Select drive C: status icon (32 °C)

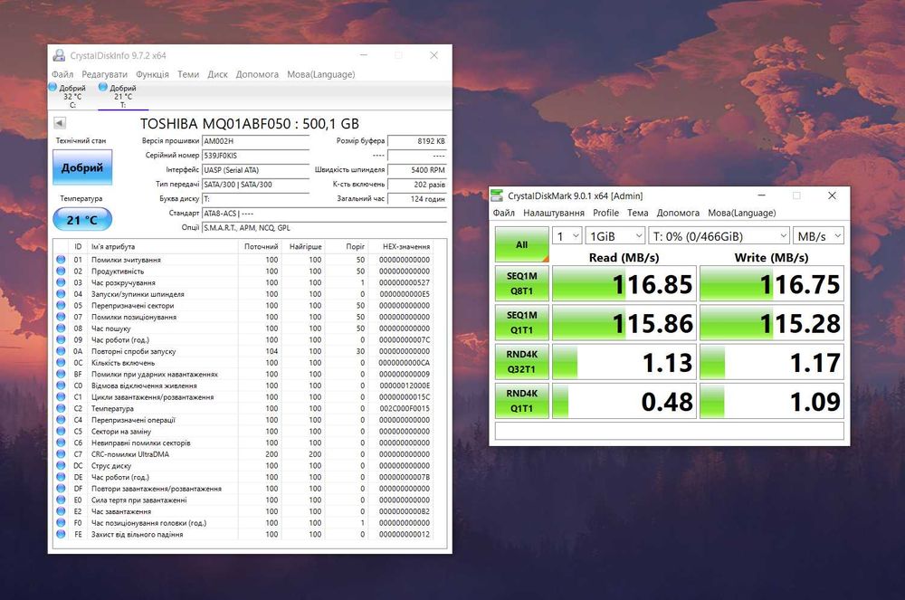click(x=52, y=87)
